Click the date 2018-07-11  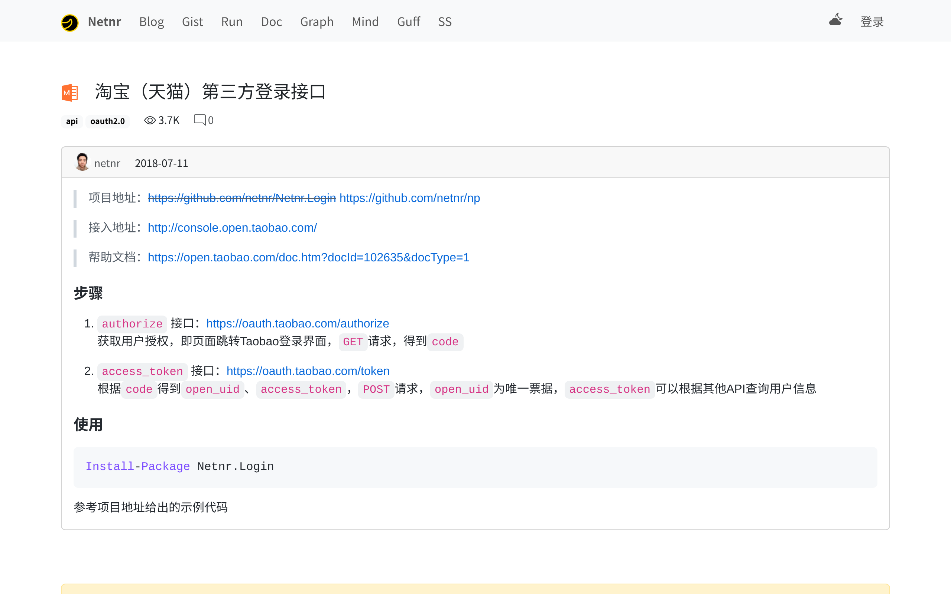point(162,163)
